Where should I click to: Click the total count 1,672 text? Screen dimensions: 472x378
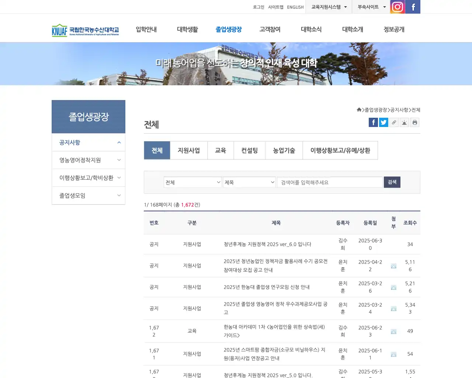click(x=187, y=205)
